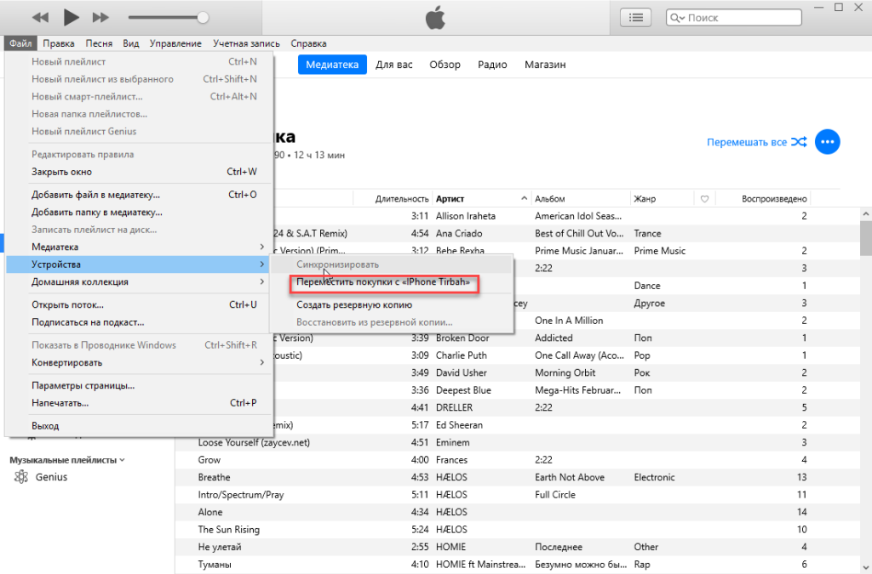Collapse the Музыкальные плейлисты section
Viewport: 872px width, 574px height.
122,460
